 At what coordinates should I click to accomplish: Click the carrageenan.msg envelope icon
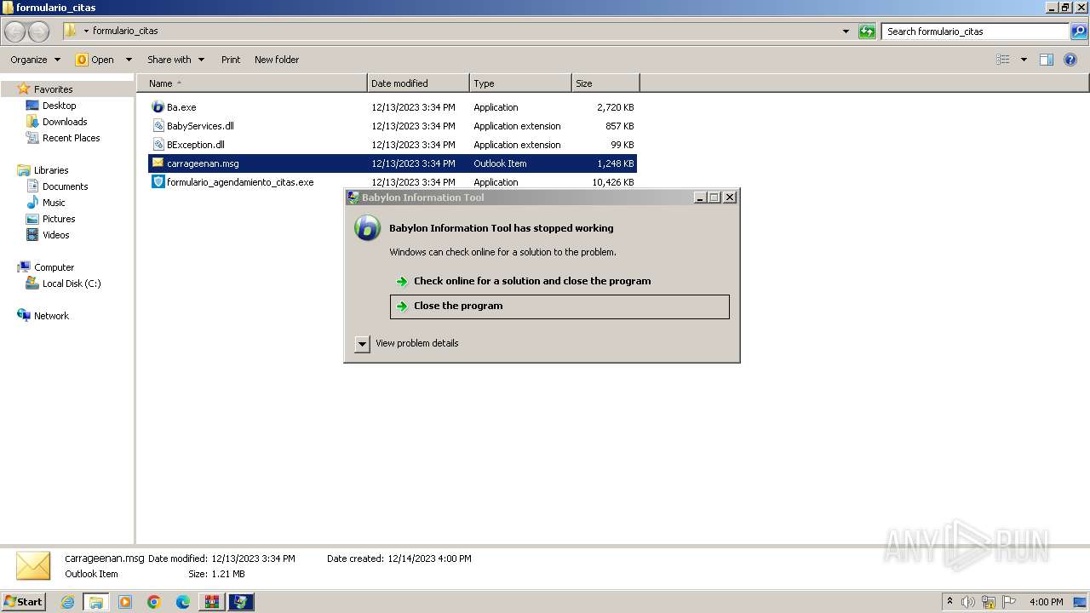click(x=158, y=163)
